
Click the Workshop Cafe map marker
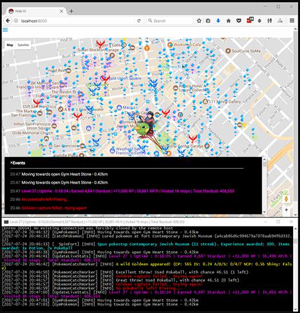tap(170, 45)
